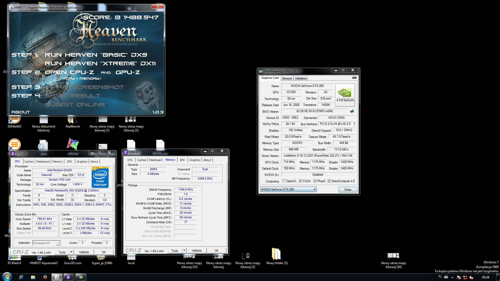Show hidden tray icons arrow
Viewport: 500px width, 281px height.
(x=452, y=277)
